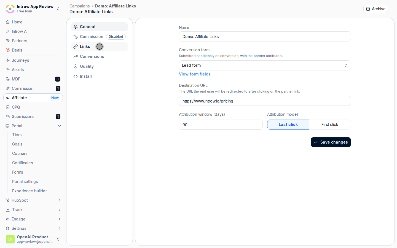Open Experience builder under Portal
Image resolution: width=397 pixels, height=248 pixels.
click(29, 191)
